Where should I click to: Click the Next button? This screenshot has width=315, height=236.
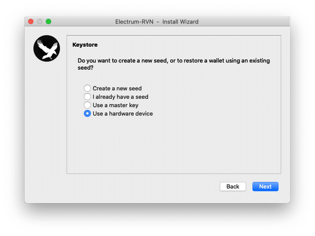(x=265, y=187)
